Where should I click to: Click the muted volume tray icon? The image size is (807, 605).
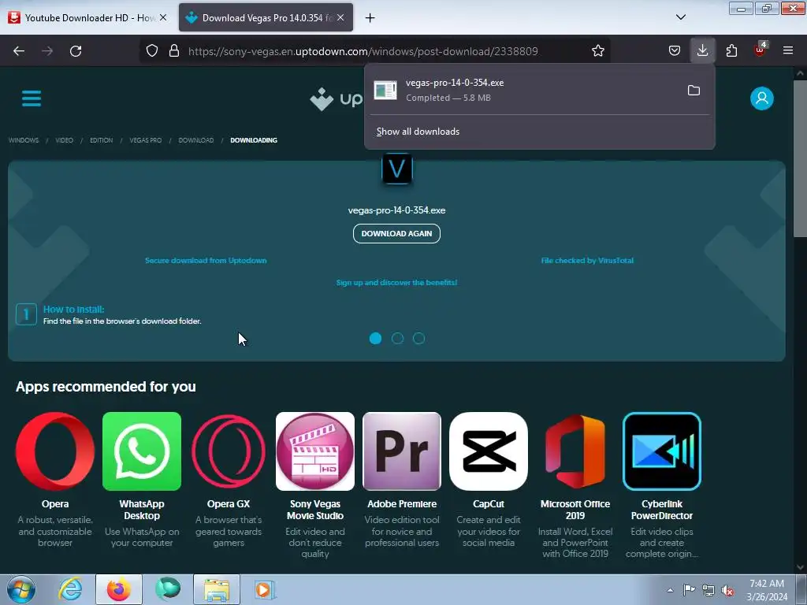727,590
